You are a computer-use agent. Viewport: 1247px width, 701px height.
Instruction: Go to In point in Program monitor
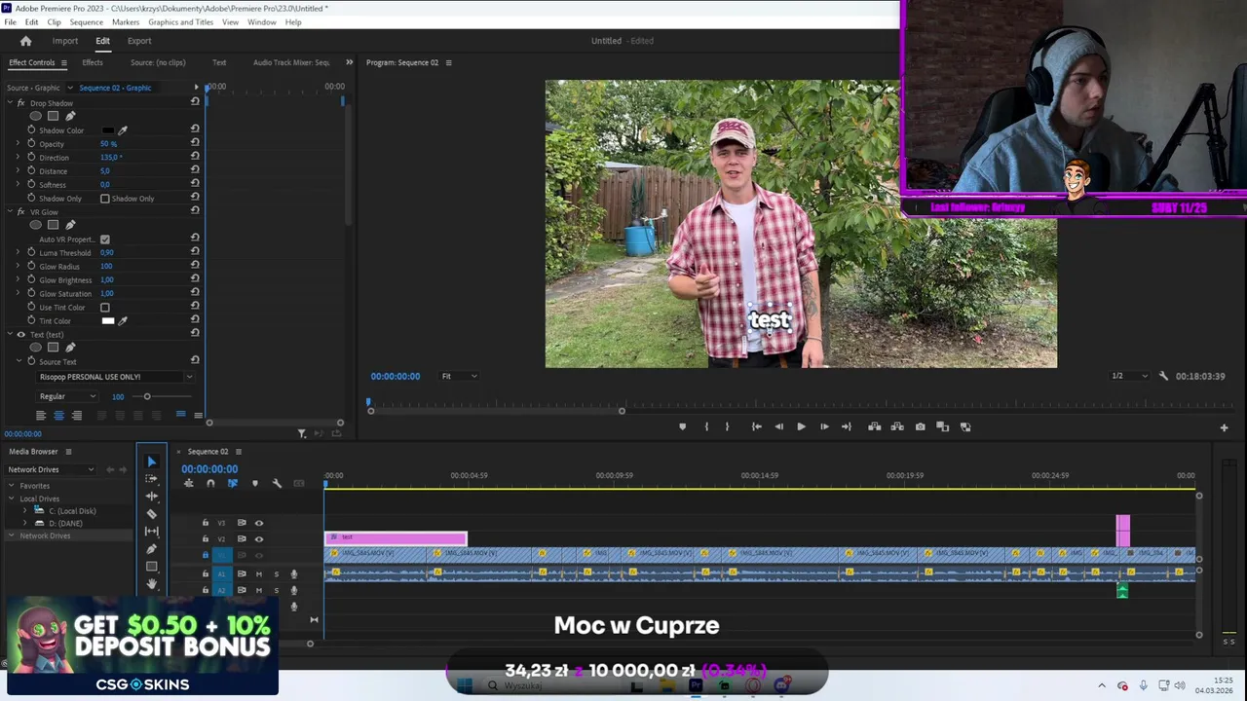(756, 426)
